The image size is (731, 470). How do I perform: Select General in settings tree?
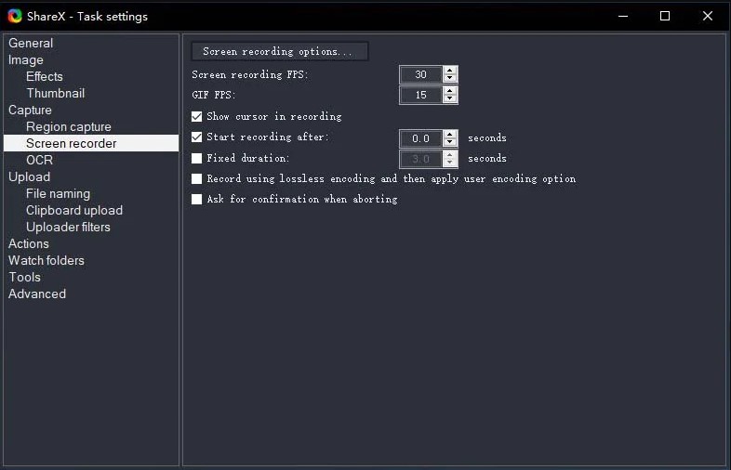coord(31,43)
